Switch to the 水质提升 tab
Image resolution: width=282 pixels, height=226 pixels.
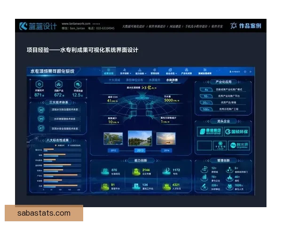click(155, 80)
